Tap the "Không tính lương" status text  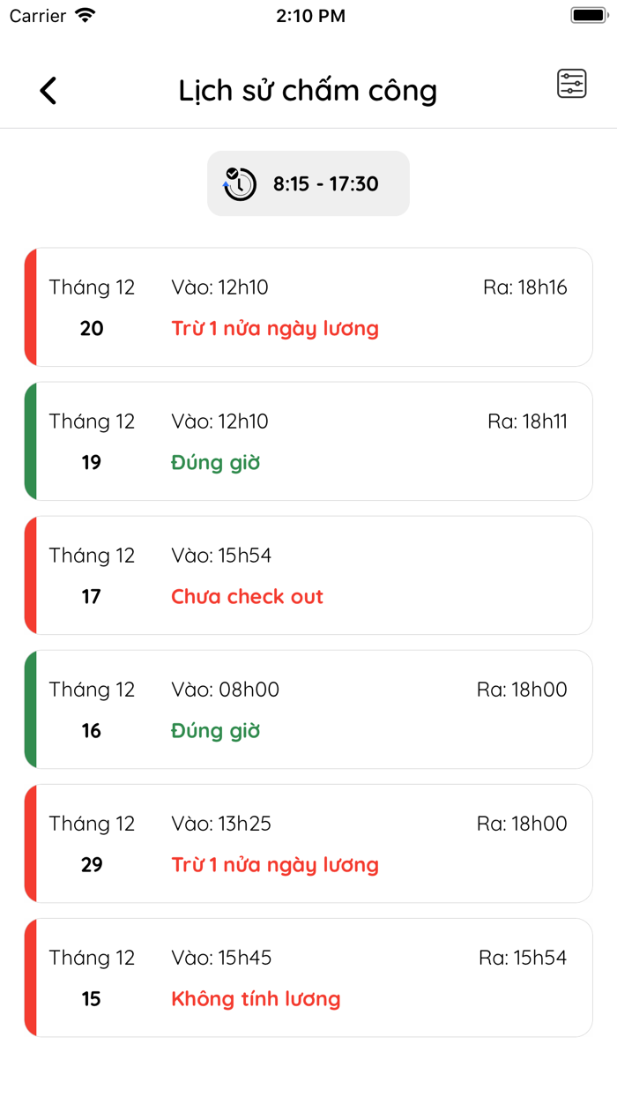(x=256, y=999)
